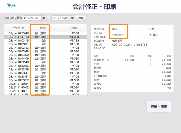Screen dimensions: 181x133
Task: Click the 来店日時 label
Action: [99, 41]
